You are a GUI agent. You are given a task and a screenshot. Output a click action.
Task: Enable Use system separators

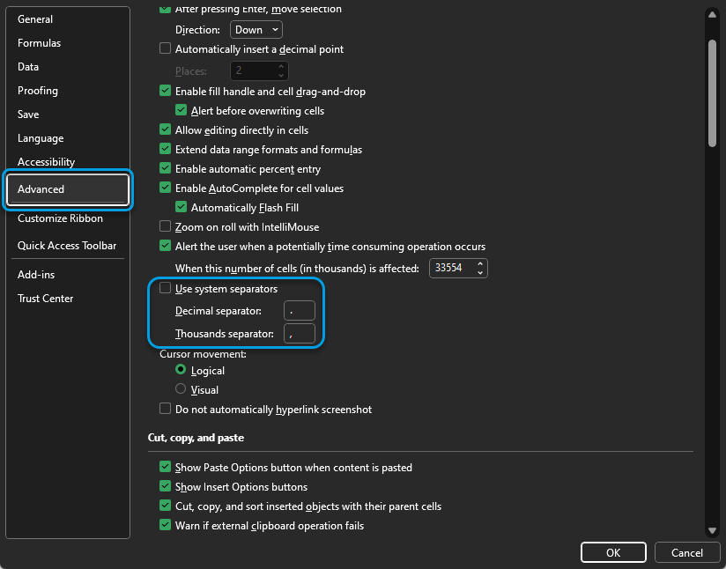click(165, 288)
